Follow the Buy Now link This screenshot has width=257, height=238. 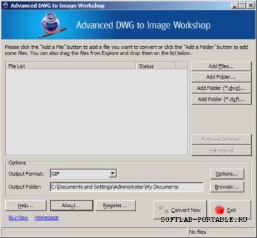click(19, 218)
